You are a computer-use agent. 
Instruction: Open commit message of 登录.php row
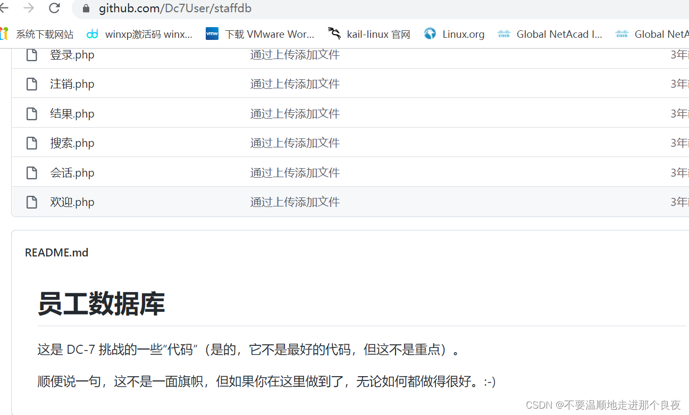[x=295, y=55]
